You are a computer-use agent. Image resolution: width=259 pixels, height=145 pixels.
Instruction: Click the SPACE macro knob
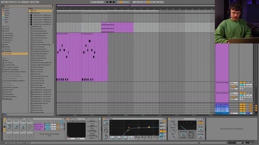pos(9,126)
